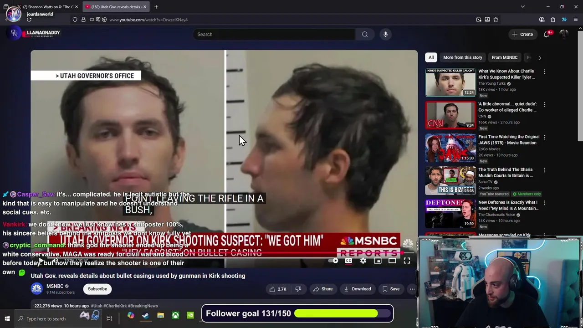Open the browser hamburger menu
This screenshot has width=583, height=328.
(576, 20)
